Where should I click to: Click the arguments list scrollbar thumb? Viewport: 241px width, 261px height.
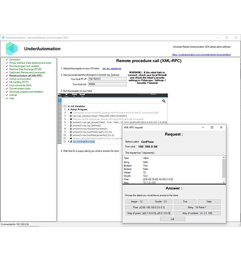[x=224, y=168]
